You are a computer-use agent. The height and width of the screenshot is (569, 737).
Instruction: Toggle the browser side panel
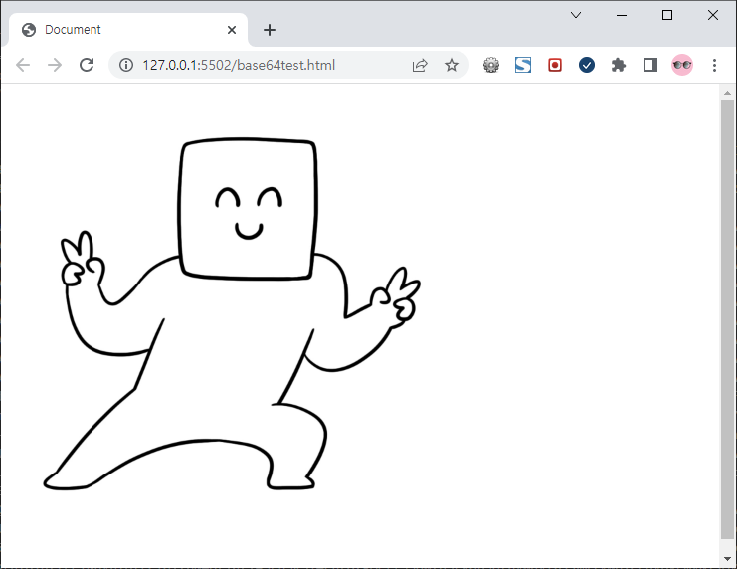tap(650, 65)
